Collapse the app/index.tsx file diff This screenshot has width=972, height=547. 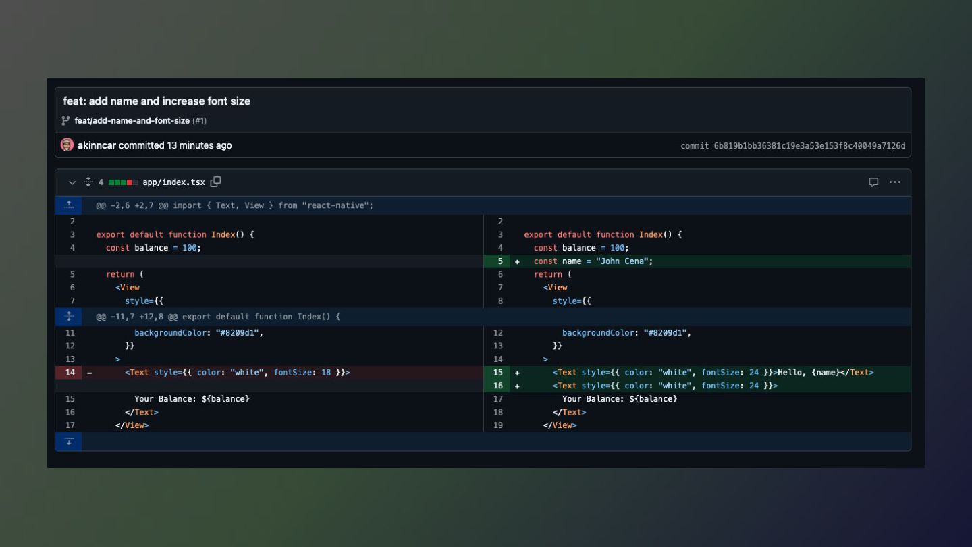click(x=72, y=182)
